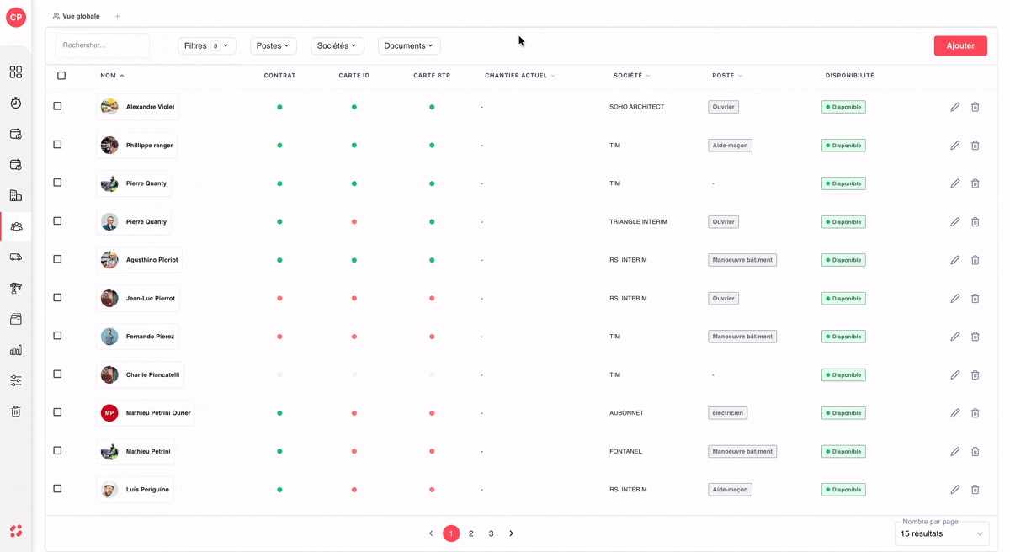The width and height of the screenshot is (1010, 552).
Task: Open the Documents dropdown
Action: 409,45
